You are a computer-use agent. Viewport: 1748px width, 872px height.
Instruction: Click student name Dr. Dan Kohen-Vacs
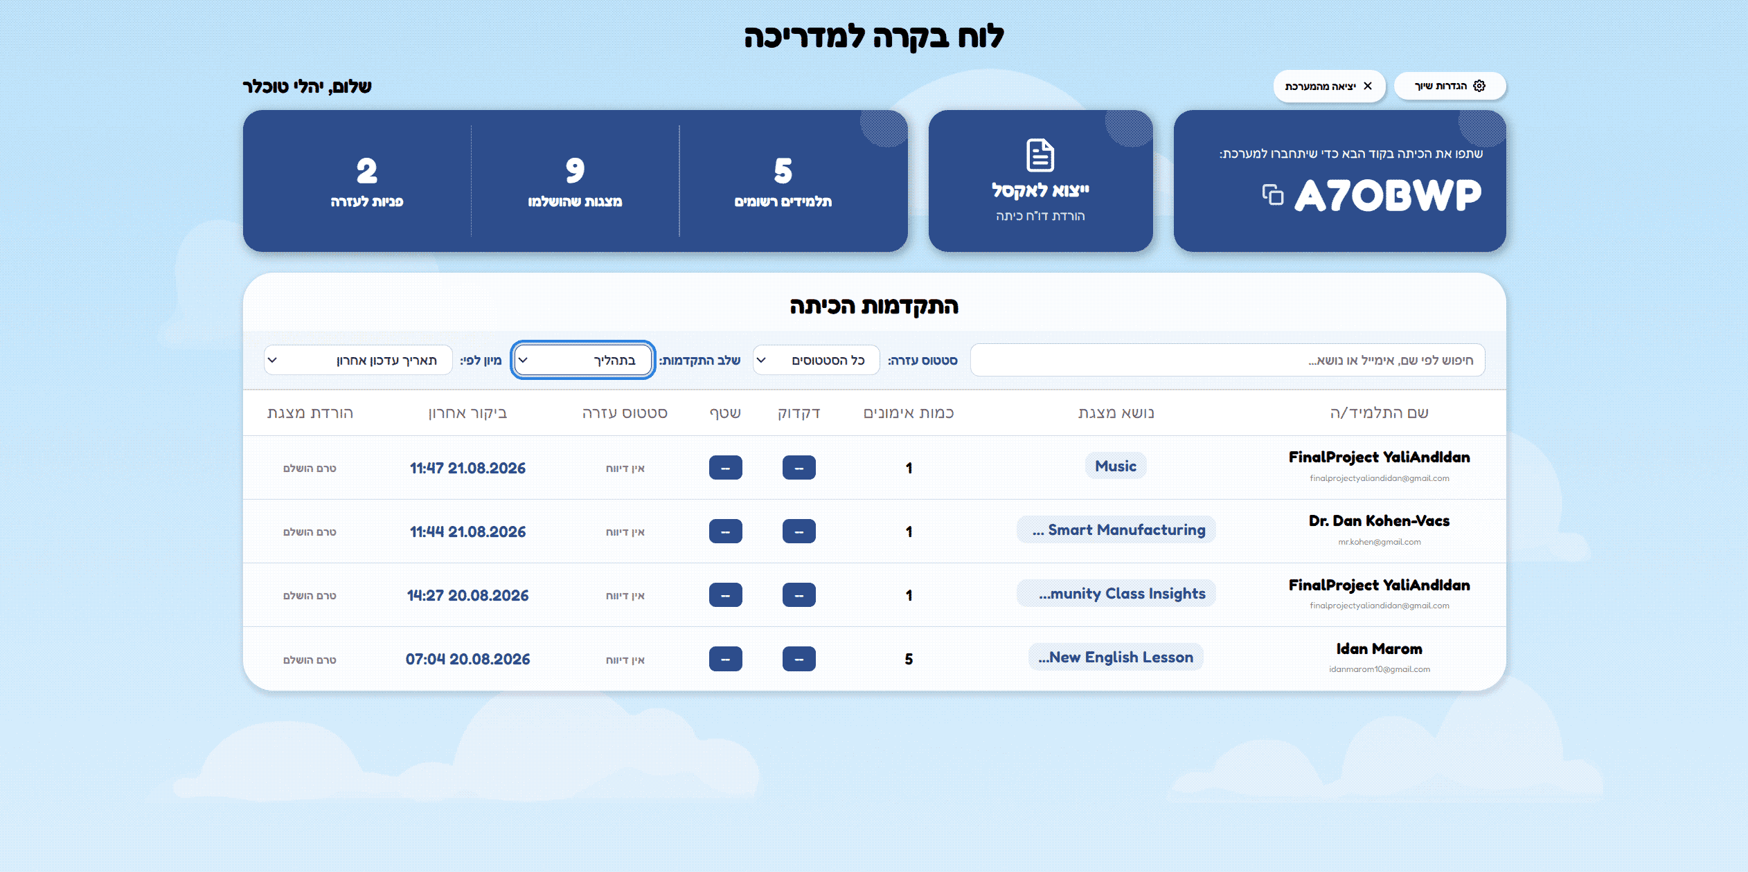[x=1379, y=520]
